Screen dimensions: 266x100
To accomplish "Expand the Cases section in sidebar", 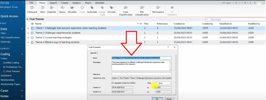I will pos(22,91).
